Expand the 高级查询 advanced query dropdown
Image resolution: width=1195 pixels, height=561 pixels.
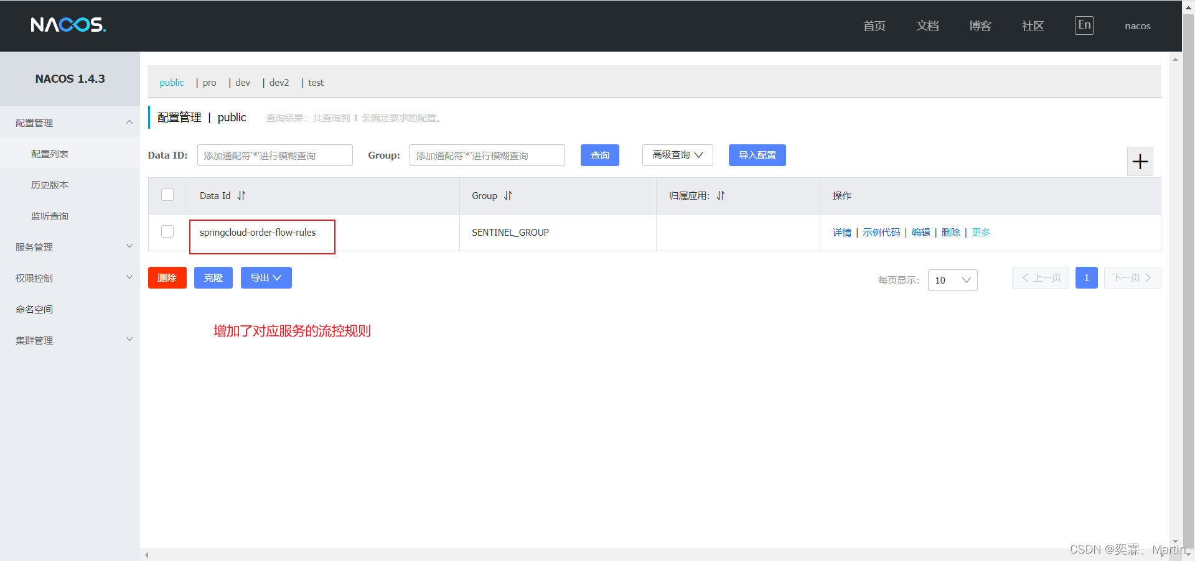(x=677, y=155)
